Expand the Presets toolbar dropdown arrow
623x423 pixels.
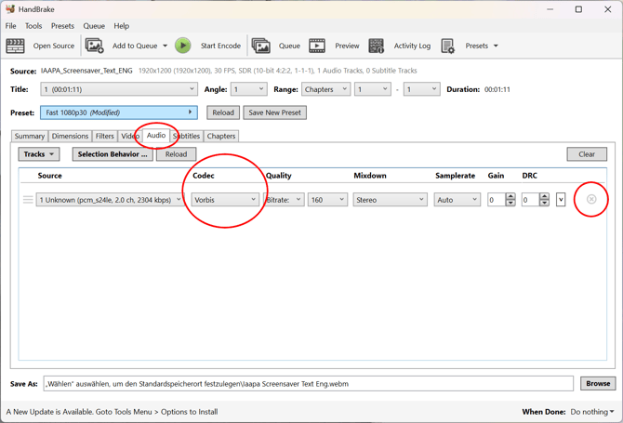coord(496,46)
